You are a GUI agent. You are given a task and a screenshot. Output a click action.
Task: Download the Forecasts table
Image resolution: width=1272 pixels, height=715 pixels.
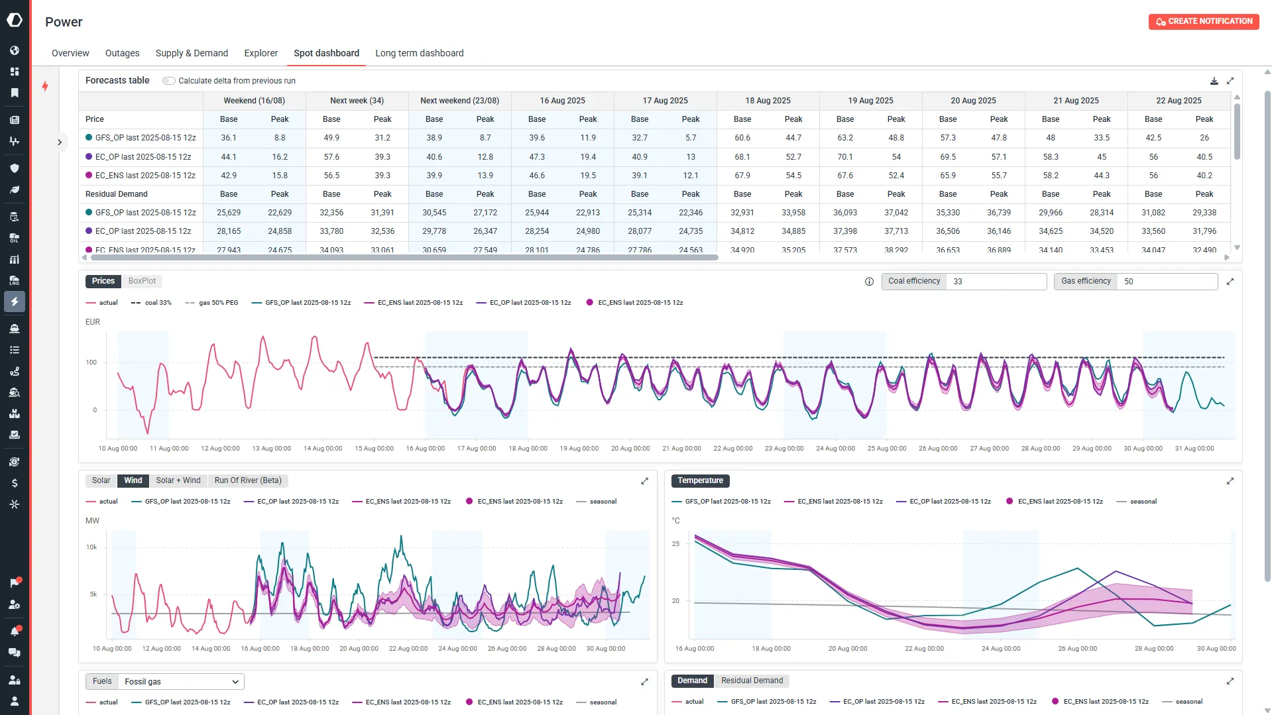1214,81
